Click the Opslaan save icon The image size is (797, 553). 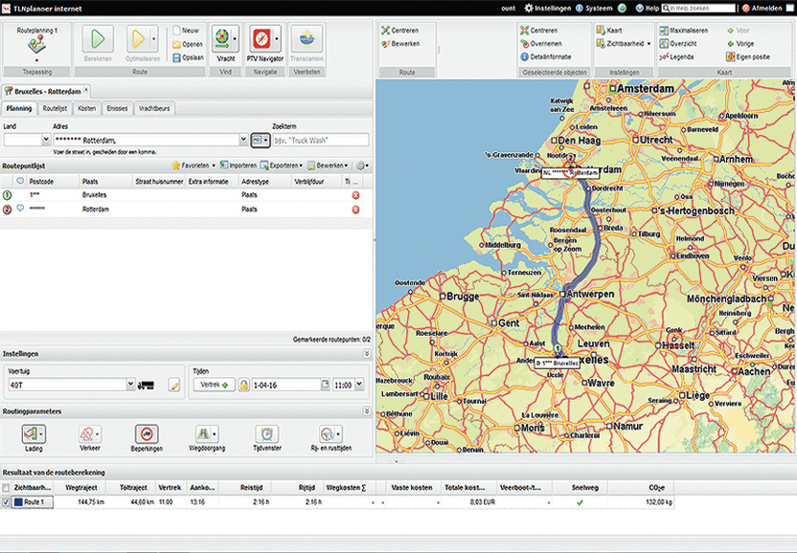[x=176, y=57]
